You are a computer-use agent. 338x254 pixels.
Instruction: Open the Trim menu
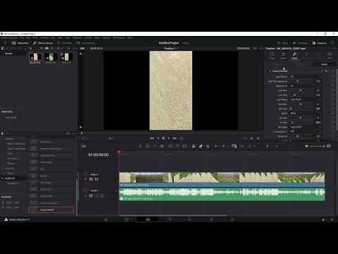35,37
